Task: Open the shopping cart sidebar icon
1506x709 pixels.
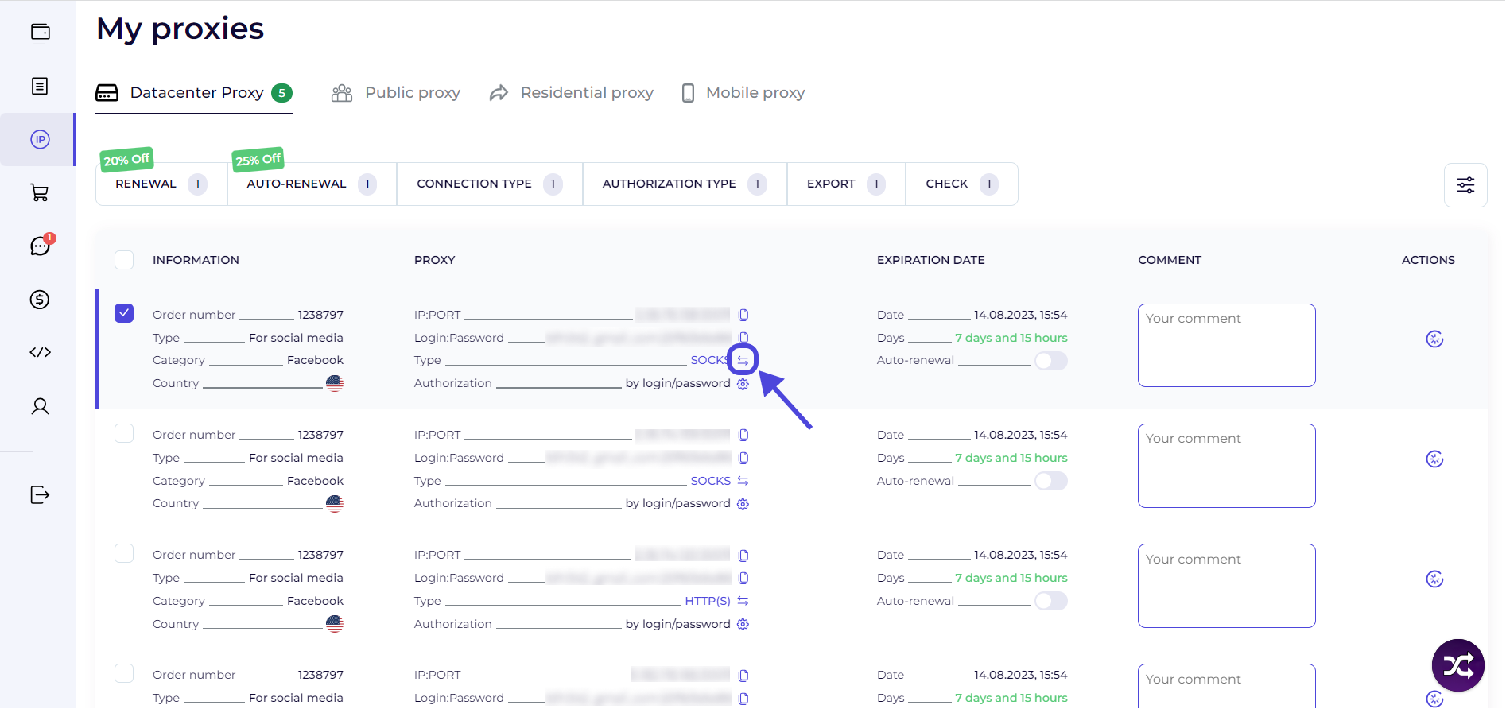Action: pos(40,192)
